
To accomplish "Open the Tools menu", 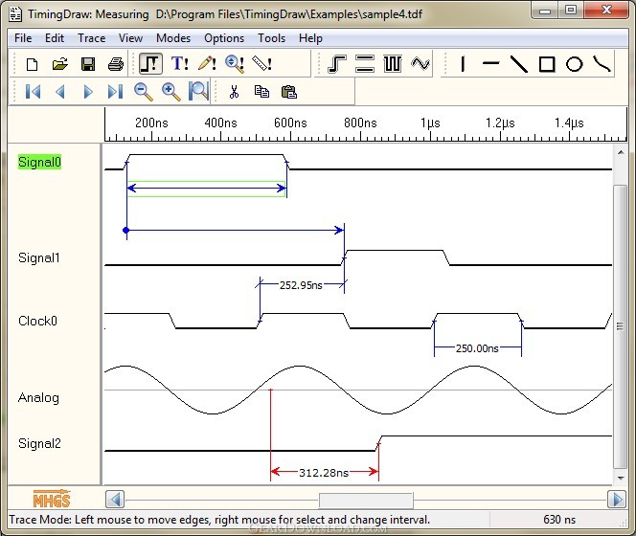I will (x=272, y=38).
